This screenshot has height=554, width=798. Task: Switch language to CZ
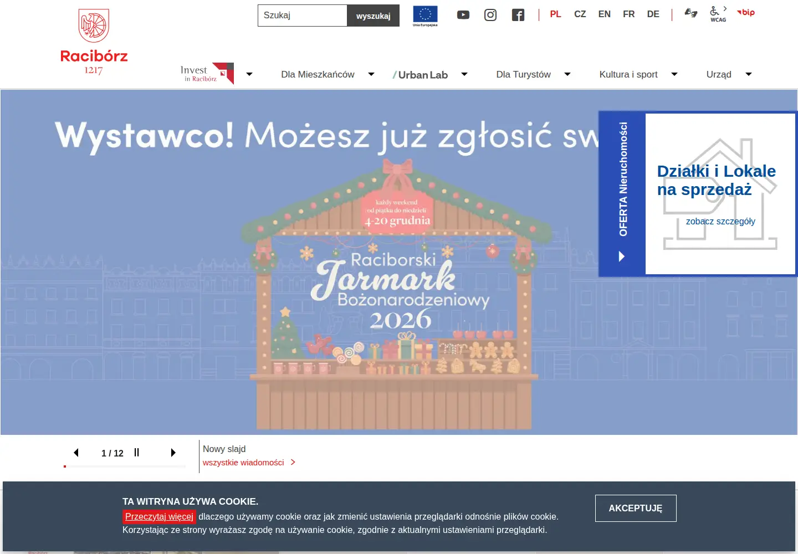580,14
